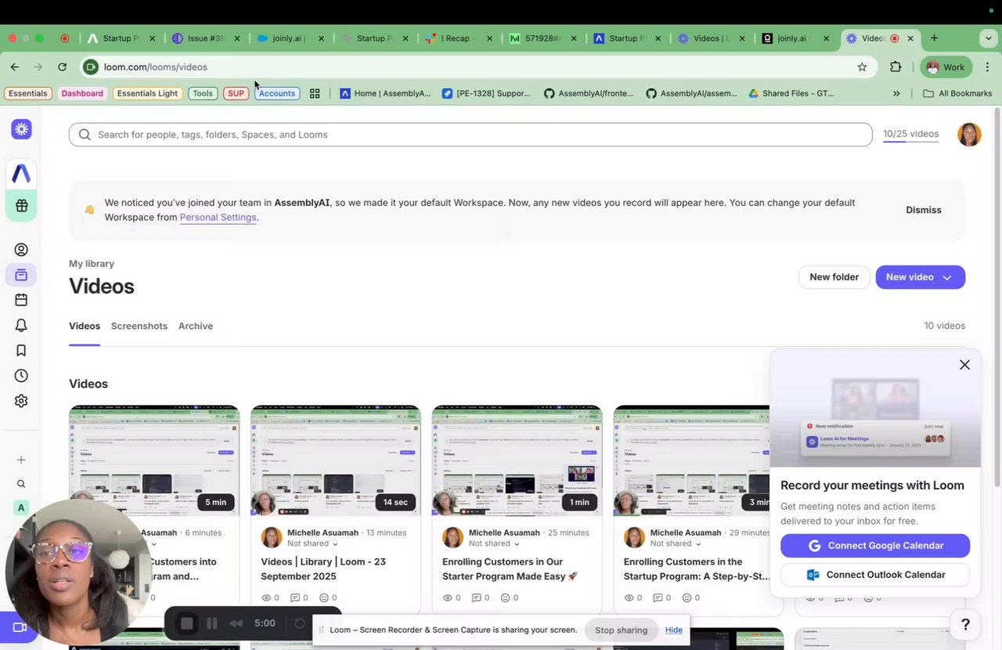
Task: Click Connect Outlook Calendar button
Action: (875, 575)
